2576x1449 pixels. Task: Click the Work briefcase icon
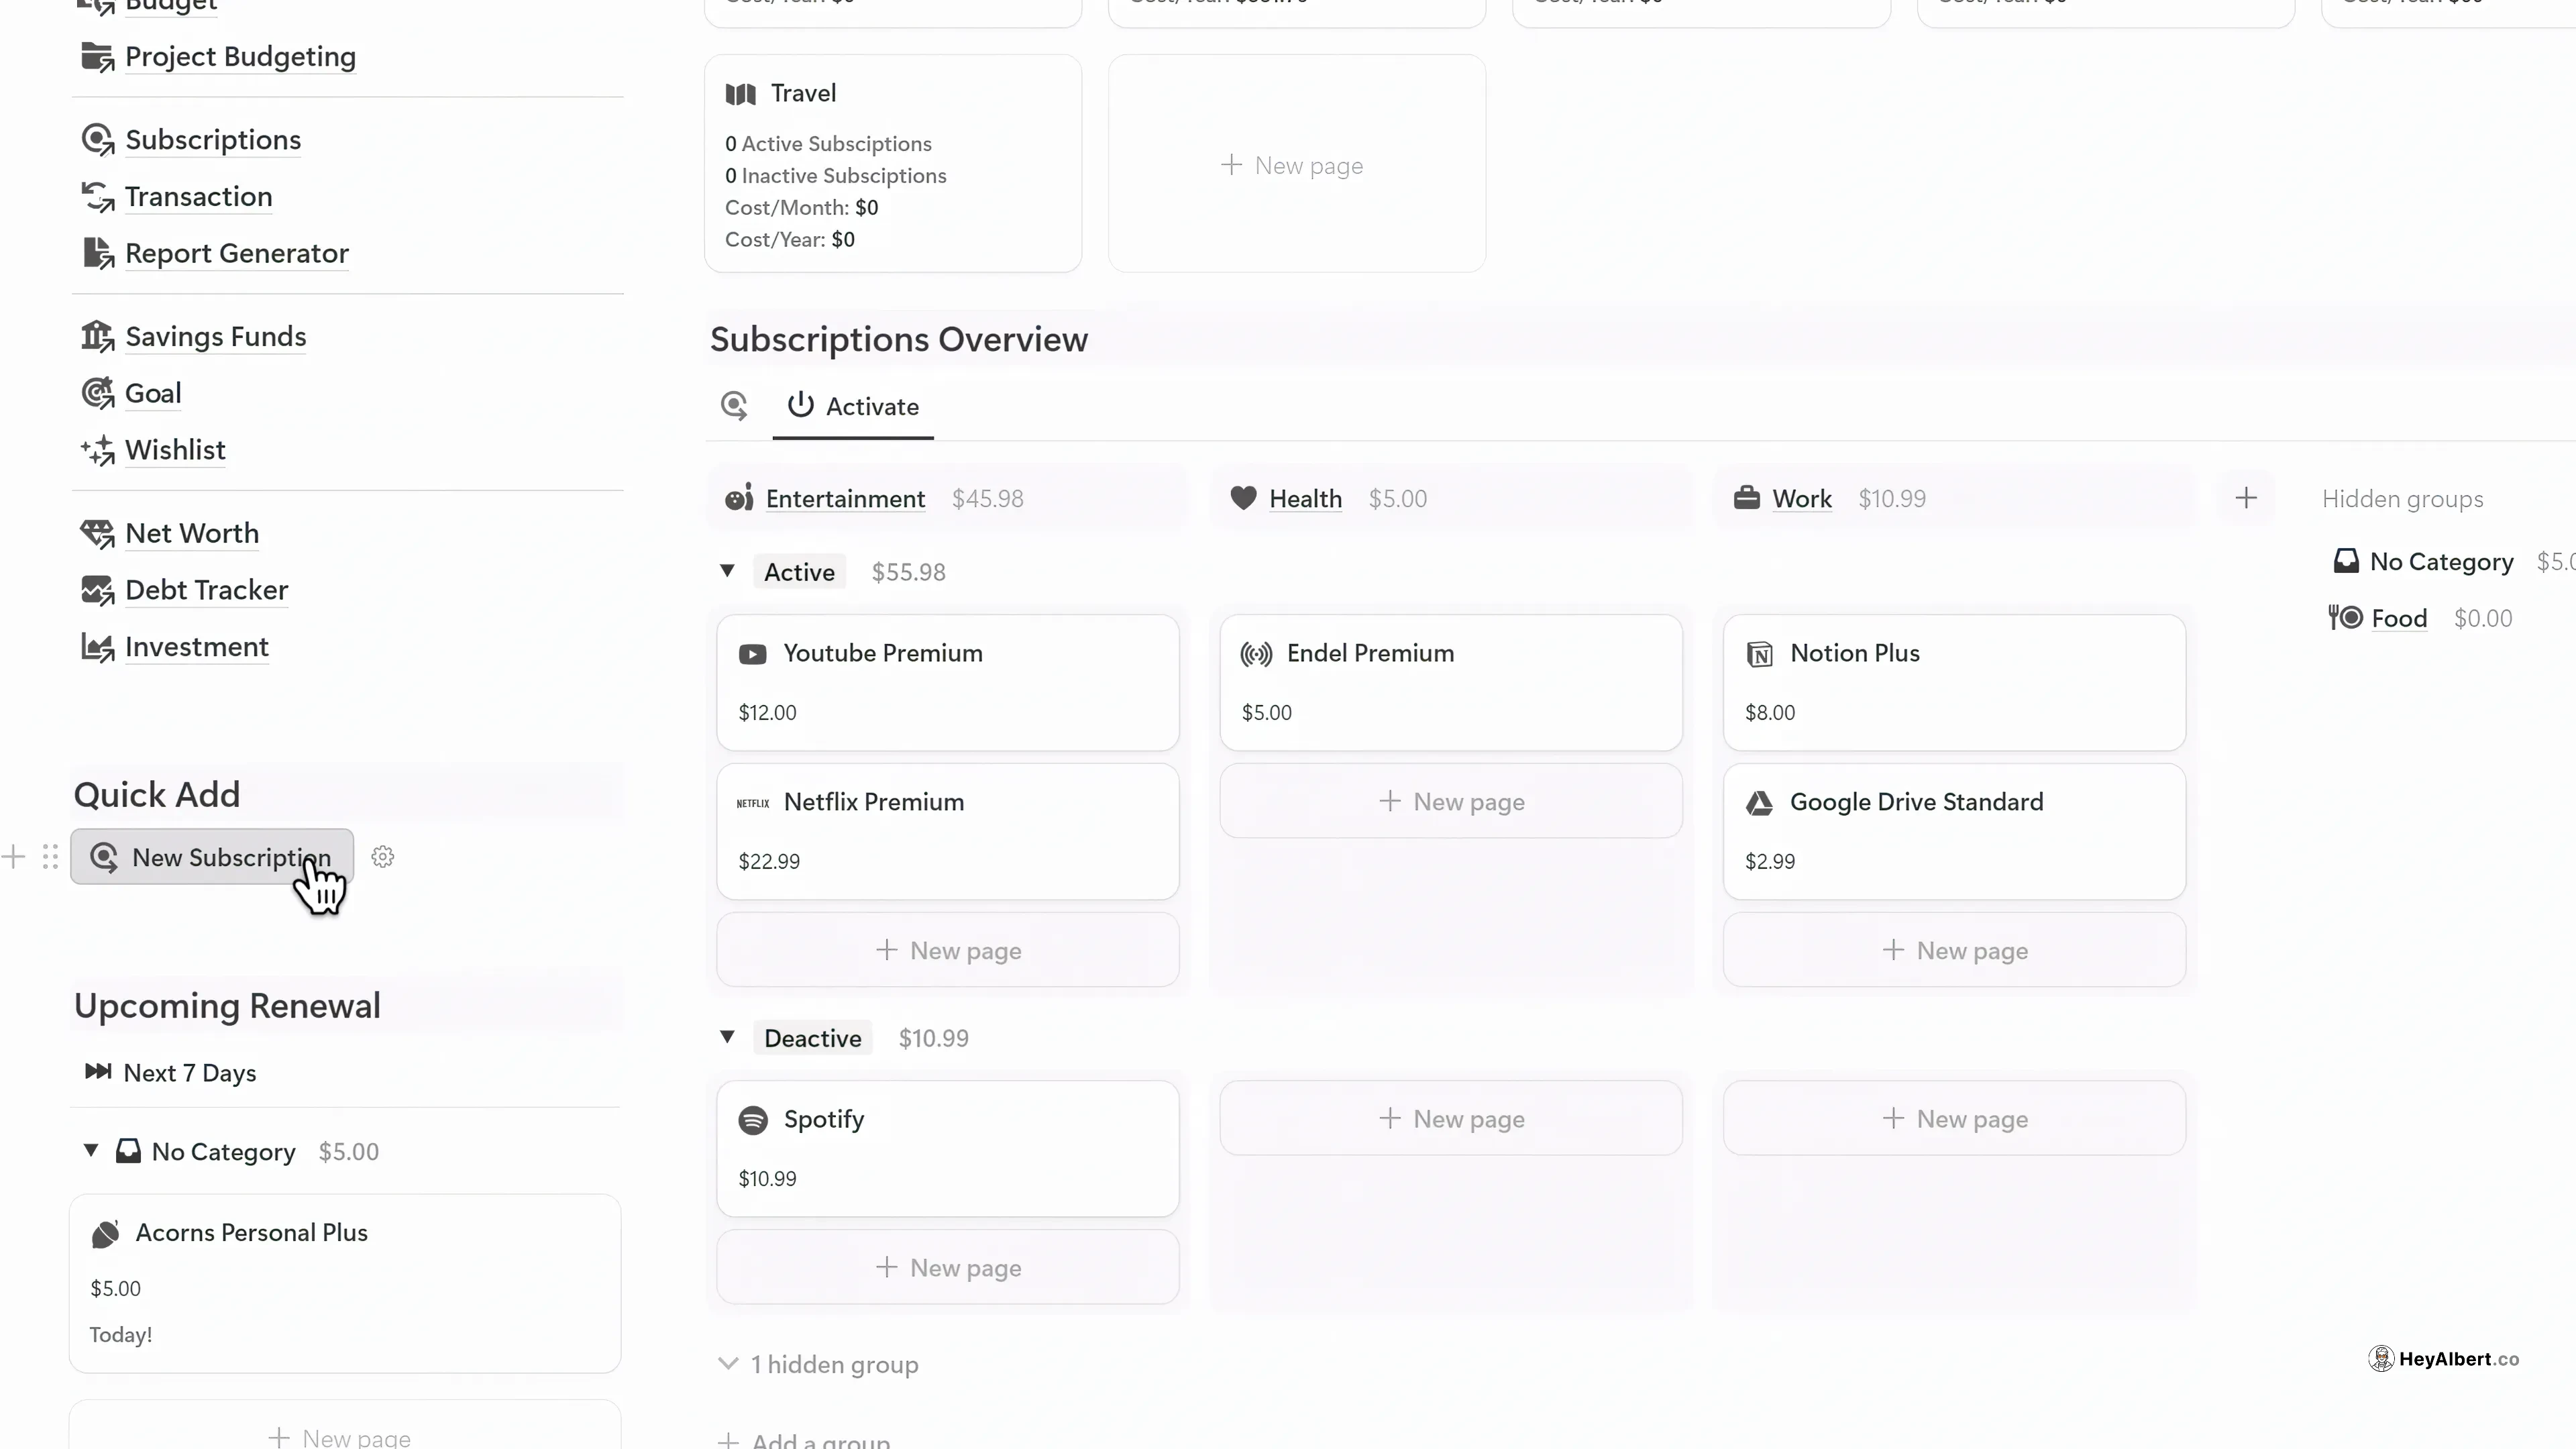[1747, 498]
